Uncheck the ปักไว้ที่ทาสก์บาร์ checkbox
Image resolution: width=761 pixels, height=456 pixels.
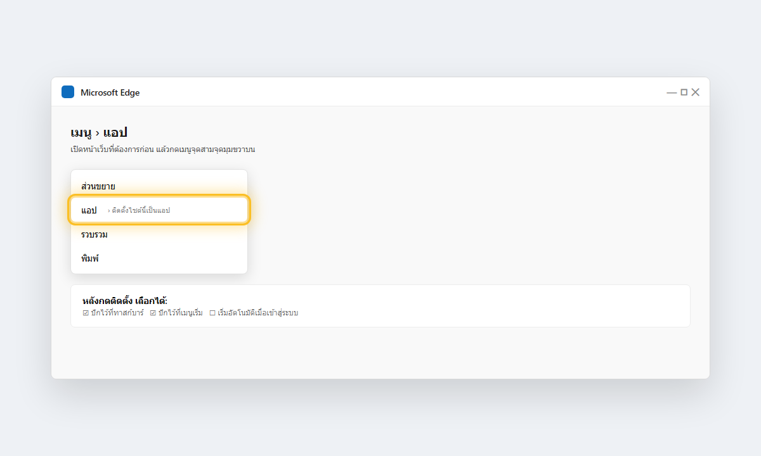click(86, 313)
